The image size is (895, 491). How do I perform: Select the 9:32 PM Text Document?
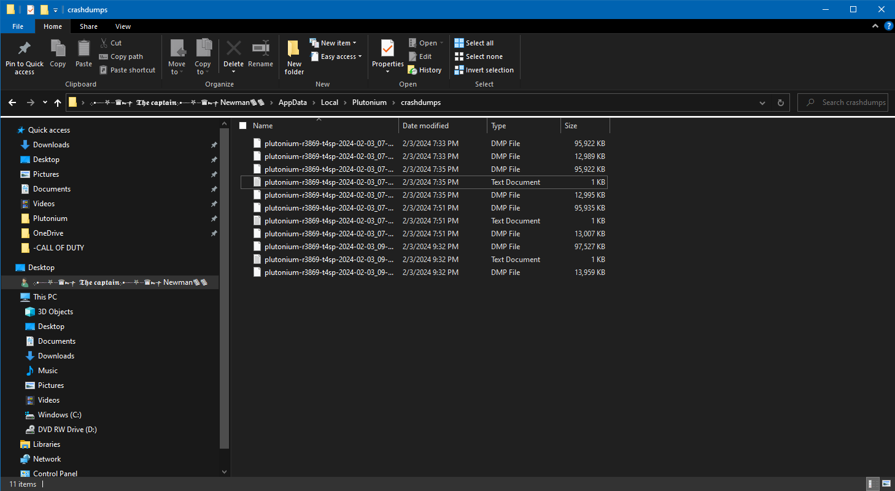tap(424, 260)
